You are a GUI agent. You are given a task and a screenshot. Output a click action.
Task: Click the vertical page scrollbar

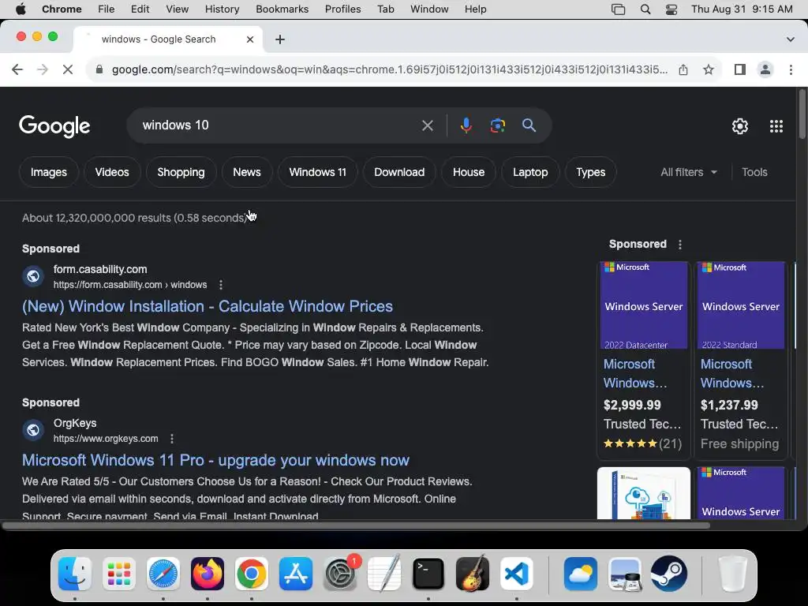point(802,114)
